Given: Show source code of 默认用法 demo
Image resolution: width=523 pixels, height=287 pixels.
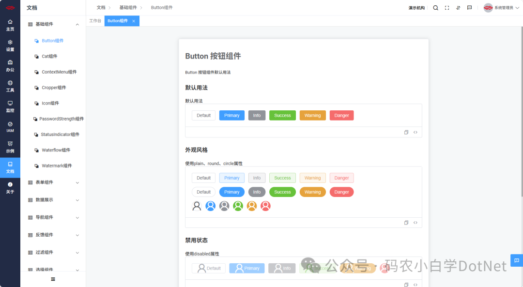Looking at the screenshot, I should (x=415, y=132).
